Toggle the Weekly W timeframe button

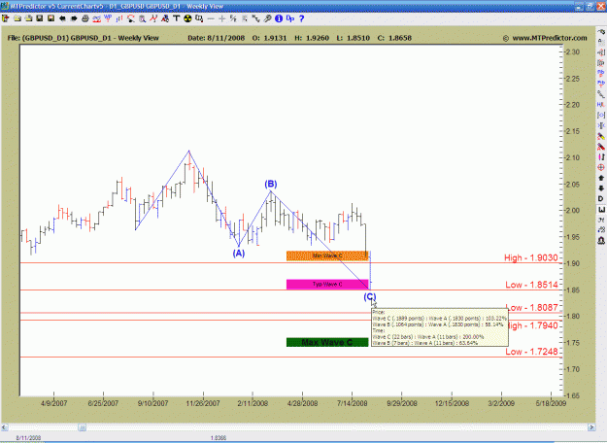point(601,210)
